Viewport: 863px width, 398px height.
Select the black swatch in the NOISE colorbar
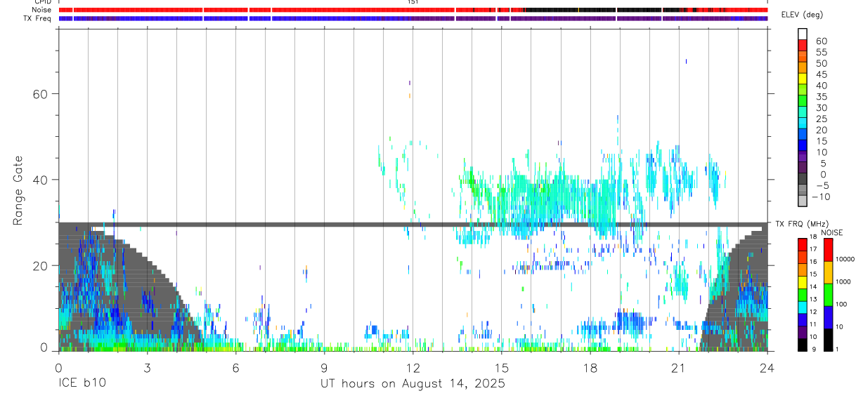pos(829,338)
